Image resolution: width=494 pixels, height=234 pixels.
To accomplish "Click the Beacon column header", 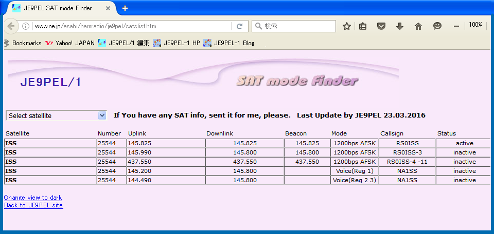I will 296,133.
